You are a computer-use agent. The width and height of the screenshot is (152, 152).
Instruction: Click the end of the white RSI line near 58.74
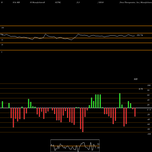135,36
